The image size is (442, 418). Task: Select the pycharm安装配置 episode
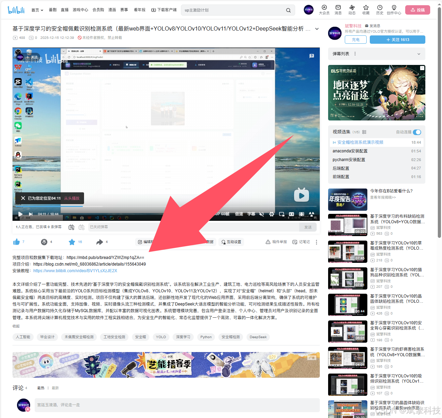click(377, 160)
